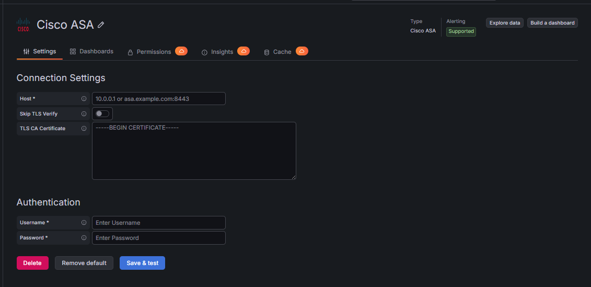Click the Skip TLS Verify label
591x287 pixels.
point(39,113)
